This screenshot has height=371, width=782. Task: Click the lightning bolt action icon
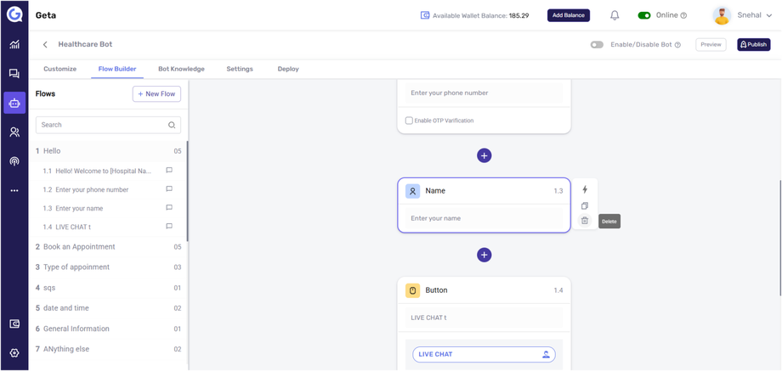(585, 189)
